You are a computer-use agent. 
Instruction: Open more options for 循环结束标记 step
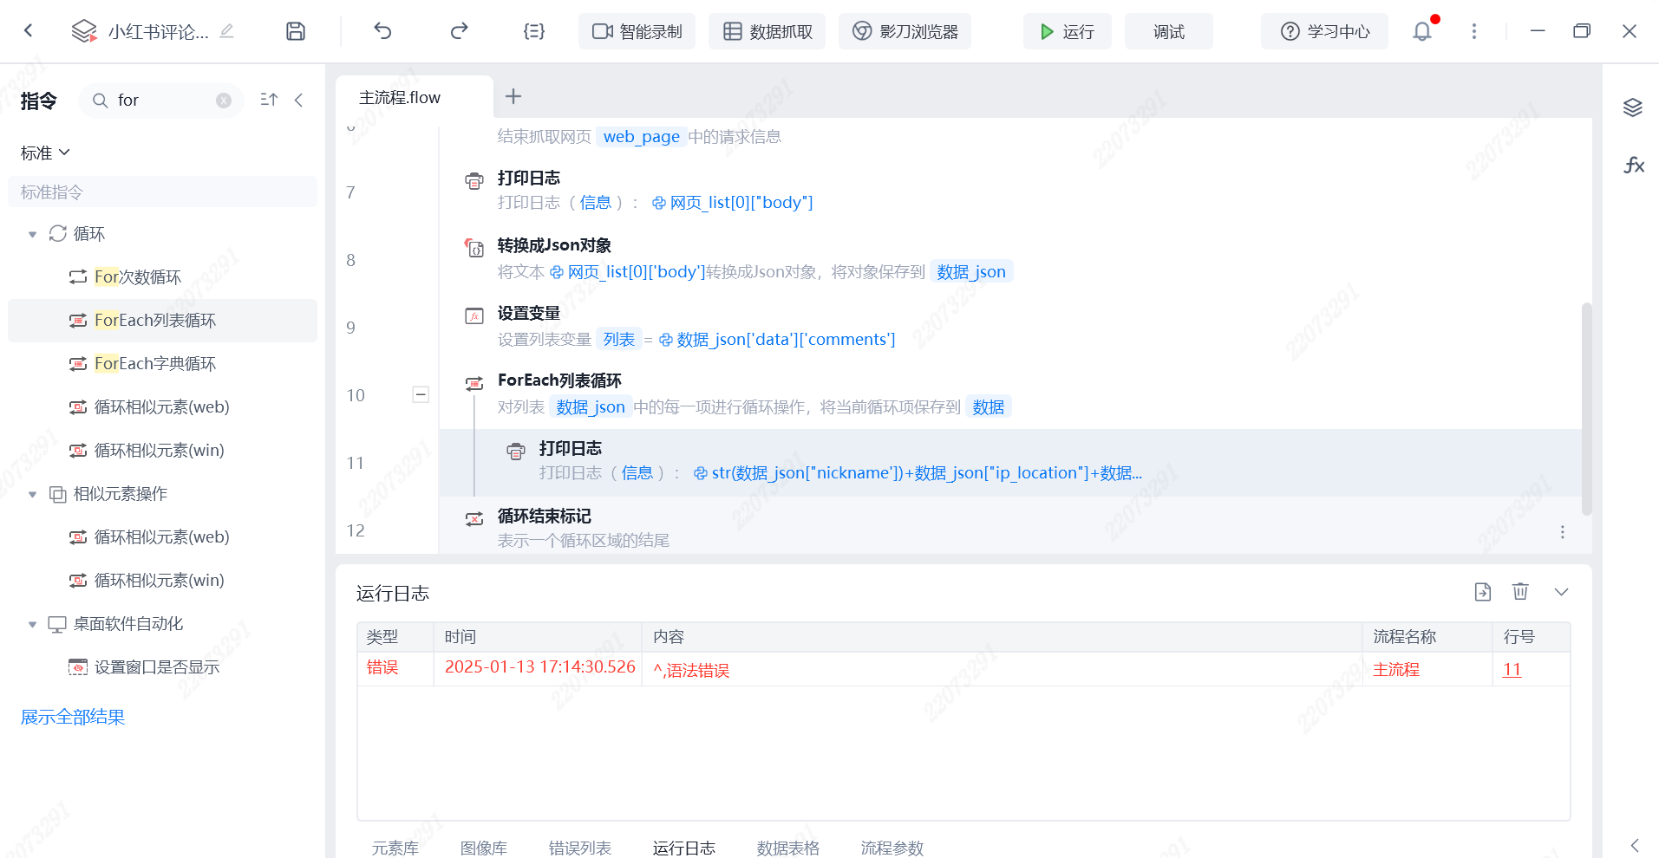1562,532
